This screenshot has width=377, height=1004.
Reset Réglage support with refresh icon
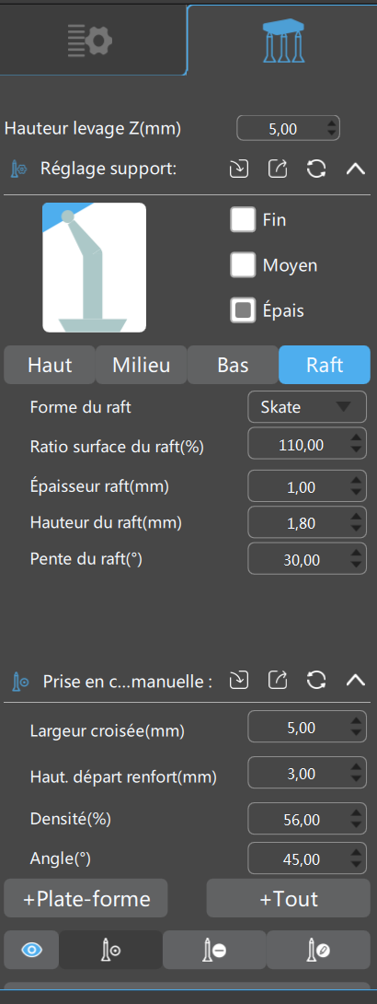coord(316,169)
